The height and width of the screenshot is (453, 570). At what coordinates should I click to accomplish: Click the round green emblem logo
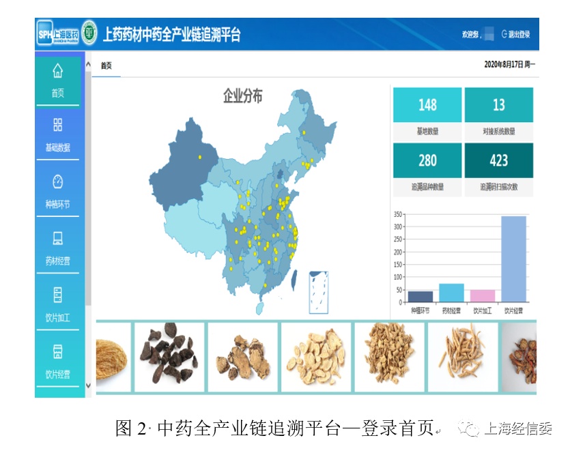tap(89, 33)
